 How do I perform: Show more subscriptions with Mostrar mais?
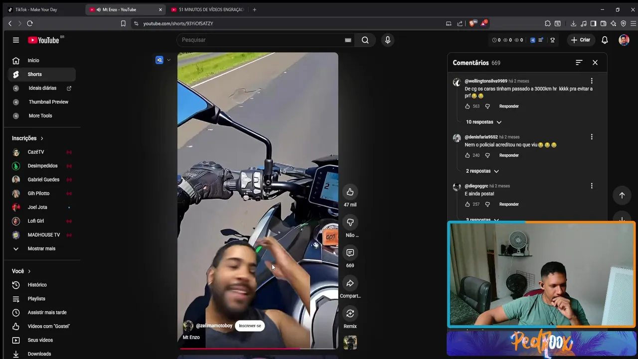pos(41,249)
